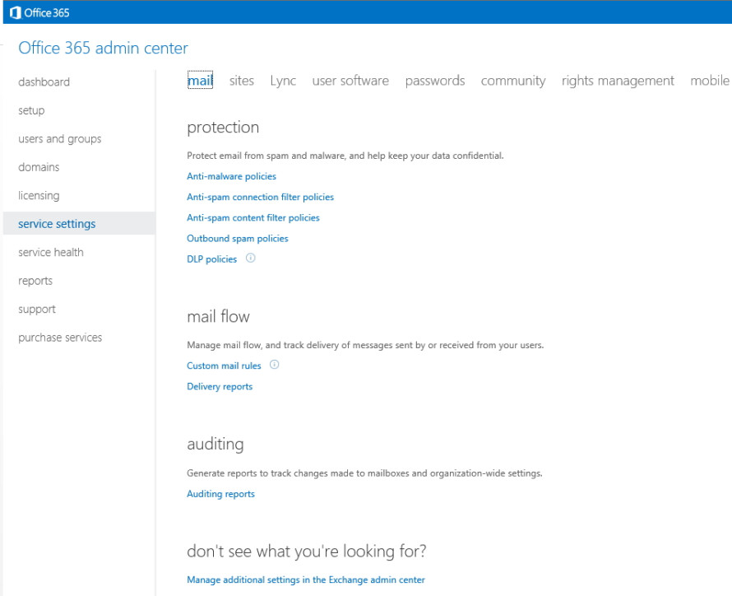
Task: Open the Exchange admin center settings link
Action: (305, 580)
